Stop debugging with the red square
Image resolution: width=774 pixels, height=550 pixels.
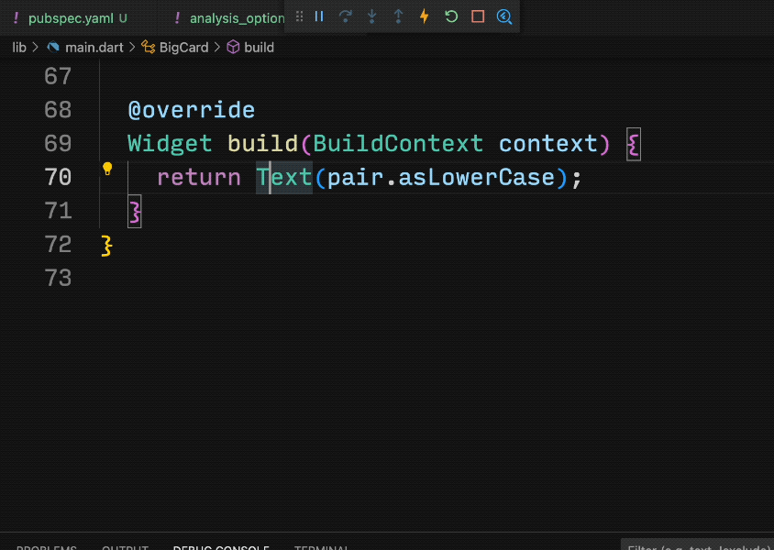(x=477, y=16)
